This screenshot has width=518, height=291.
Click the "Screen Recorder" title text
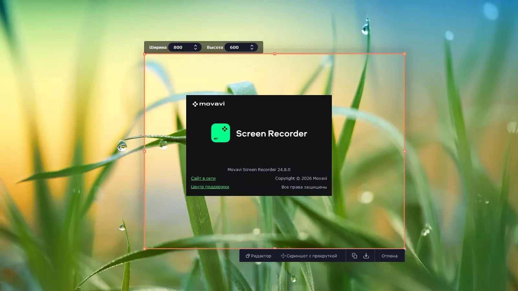pos(272,134)
